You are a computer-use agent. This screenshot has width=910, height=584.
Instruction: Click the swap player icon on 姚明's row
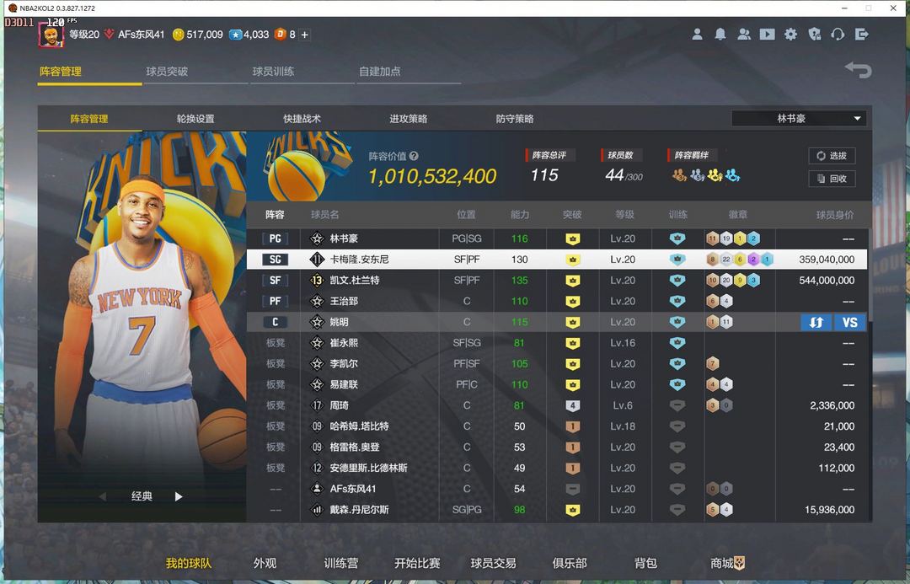(x=816, y=322)
